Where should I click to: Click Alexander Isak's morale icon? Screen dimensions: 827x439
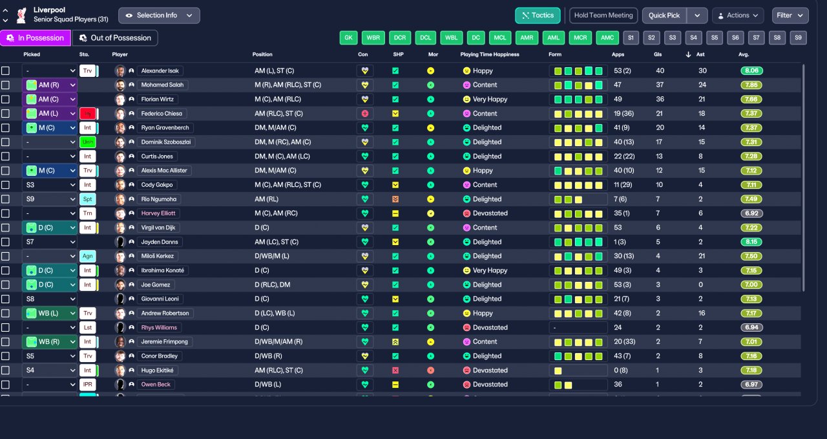(x=430, y=70)
